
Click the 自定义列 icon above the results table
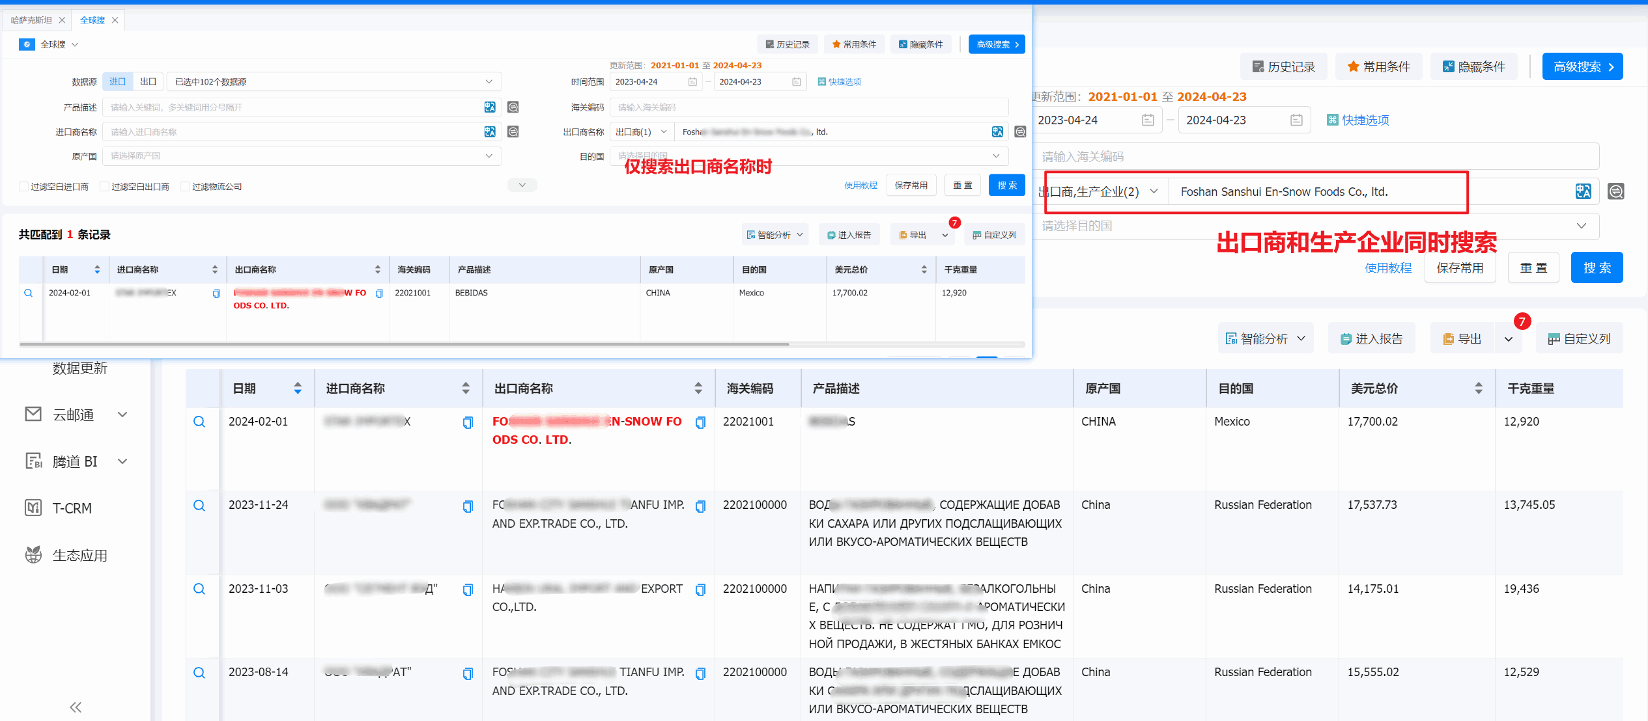tap(995, 234)
